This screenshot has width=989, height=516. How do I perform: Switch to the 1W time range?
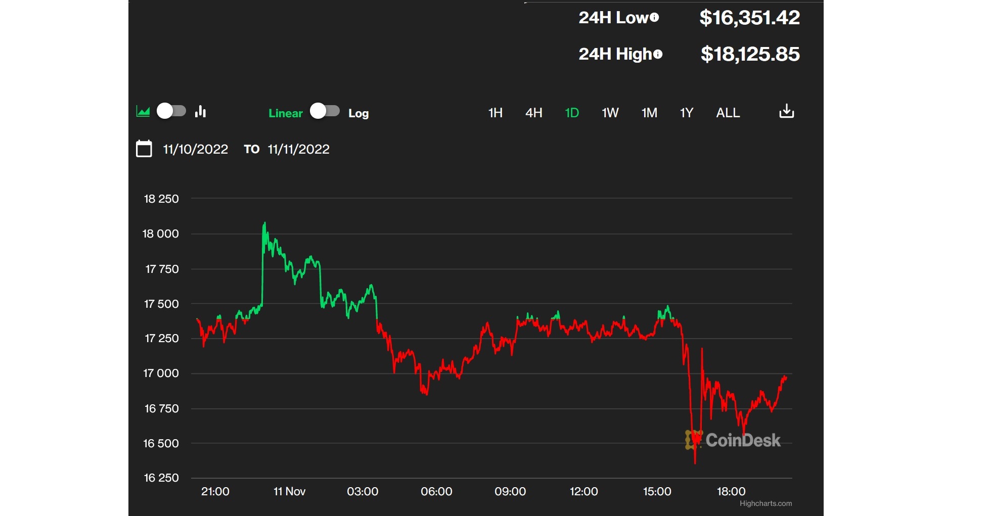tap(610, 113)
